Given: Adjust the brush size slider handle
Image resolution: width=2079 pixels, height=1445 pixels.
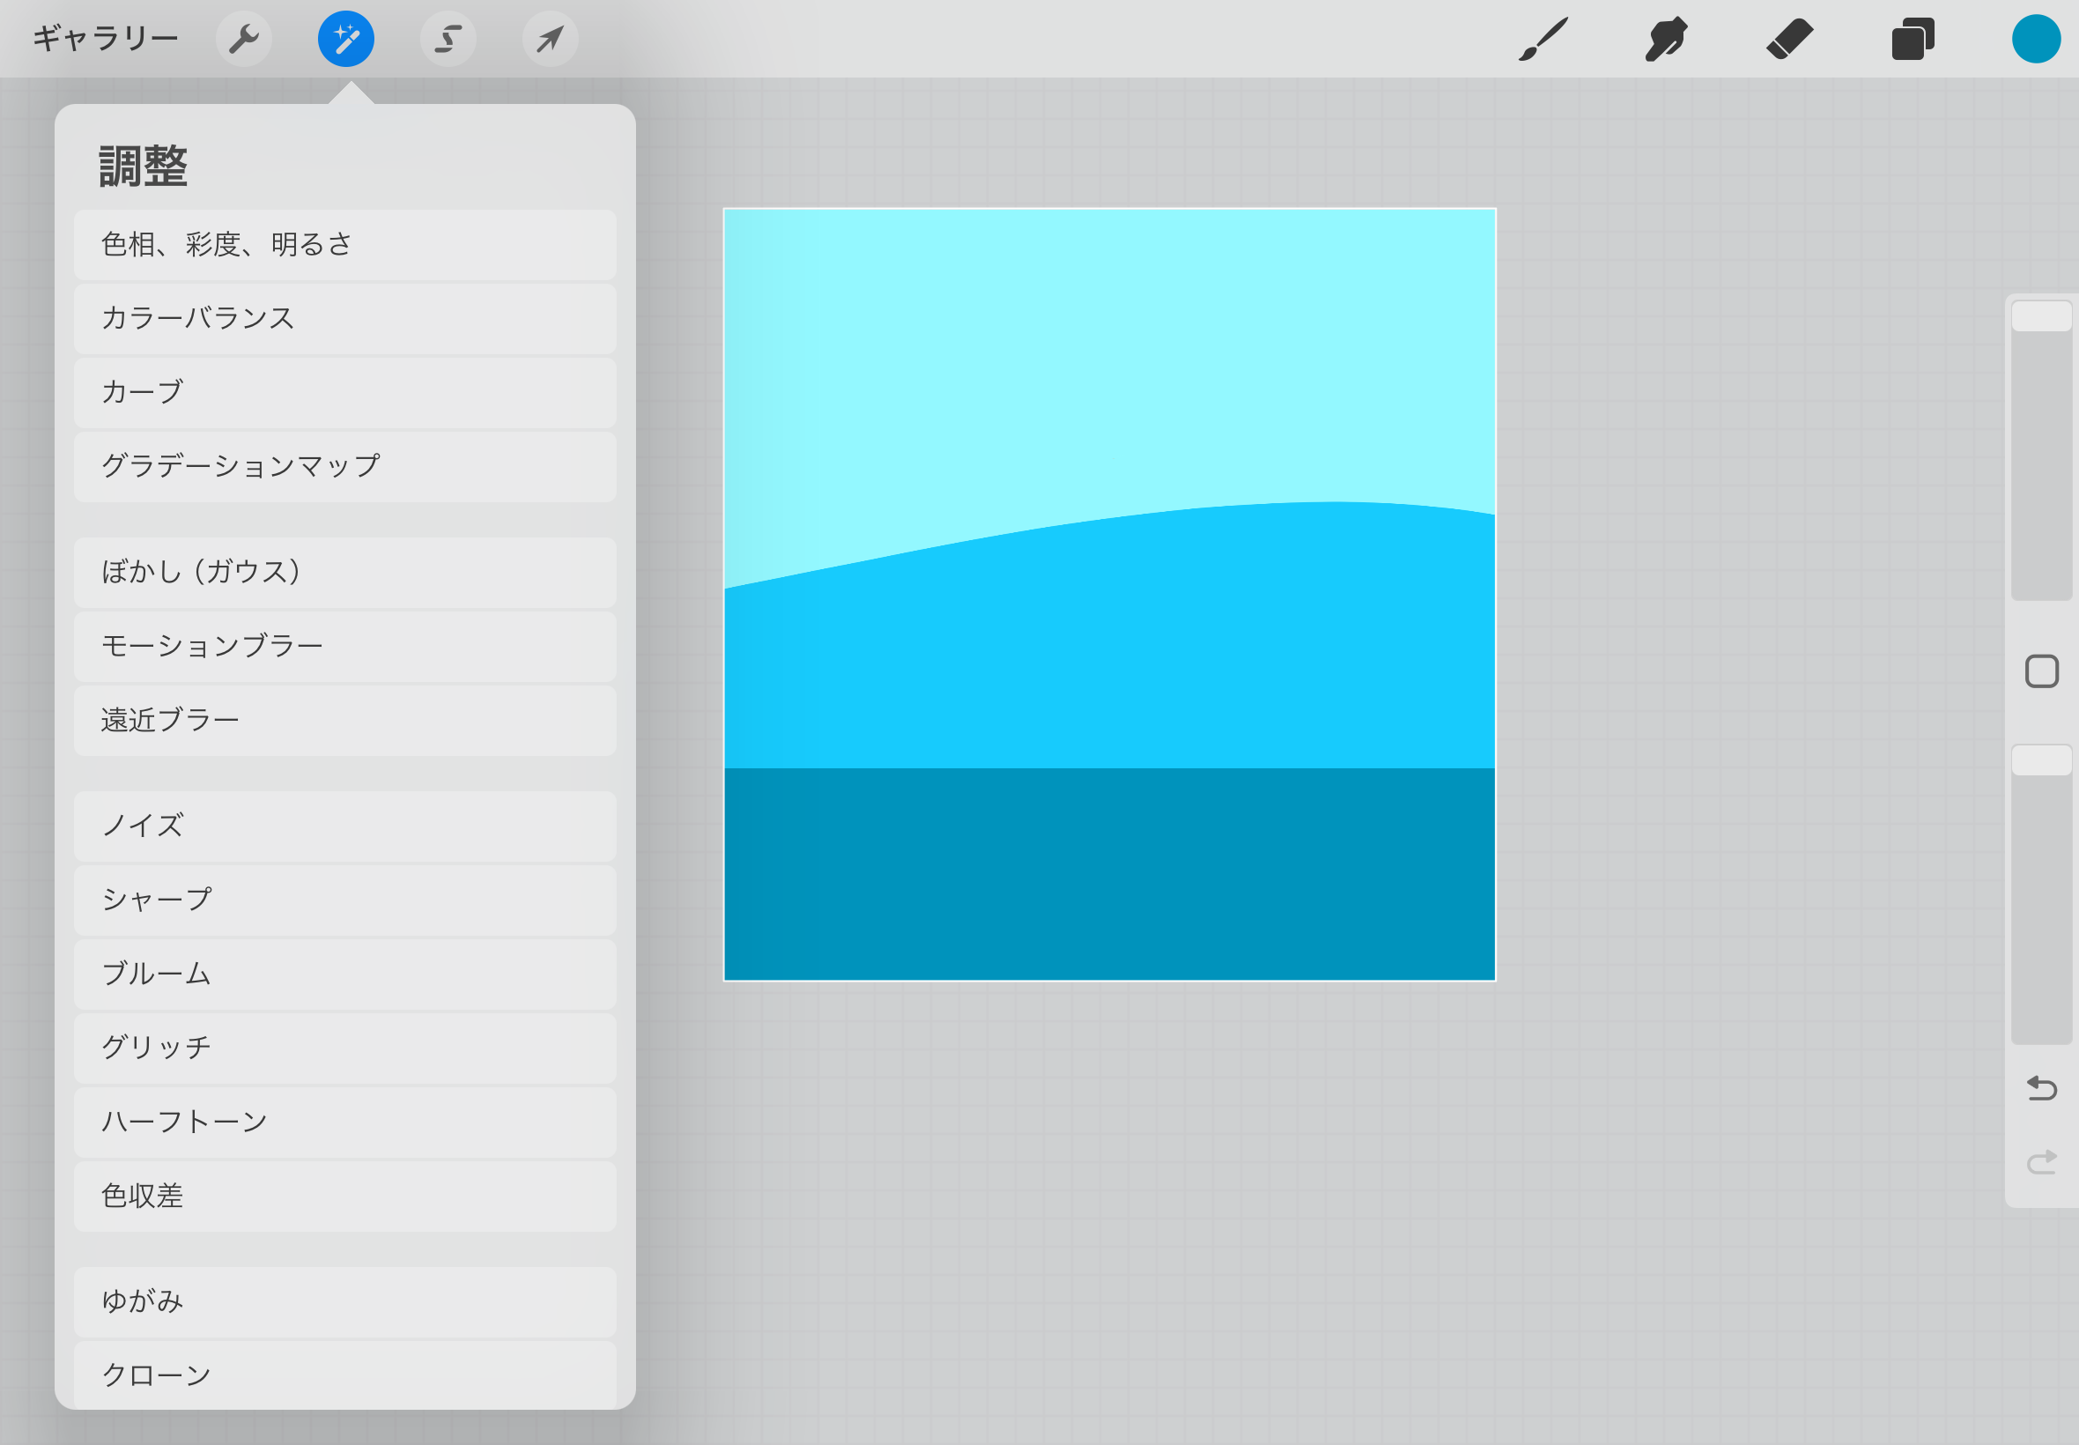Looking at the screenshot, I should coord(2041,317).
